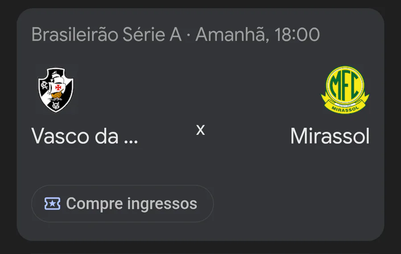Image resolution: width=401 pixels, height=254 pixels.
Task: Click the yellow MIRASSOL ribbon on the crest
Action: pos(345,107)
